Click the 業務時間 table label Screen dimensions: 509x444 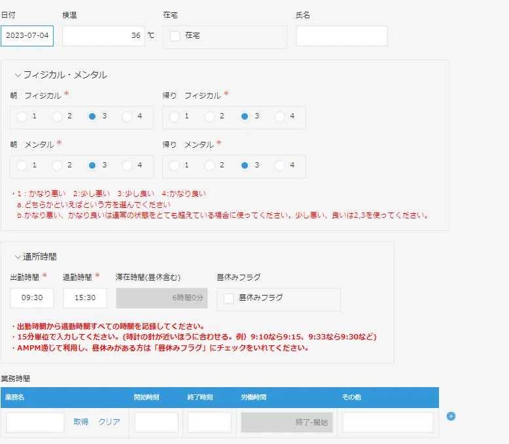pyautogui.click(x=15, y=379)
